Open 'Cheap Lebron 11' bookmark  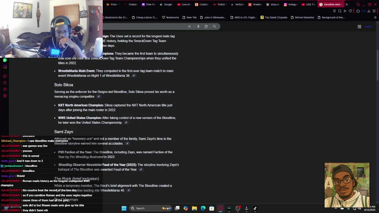pos(144,17)
